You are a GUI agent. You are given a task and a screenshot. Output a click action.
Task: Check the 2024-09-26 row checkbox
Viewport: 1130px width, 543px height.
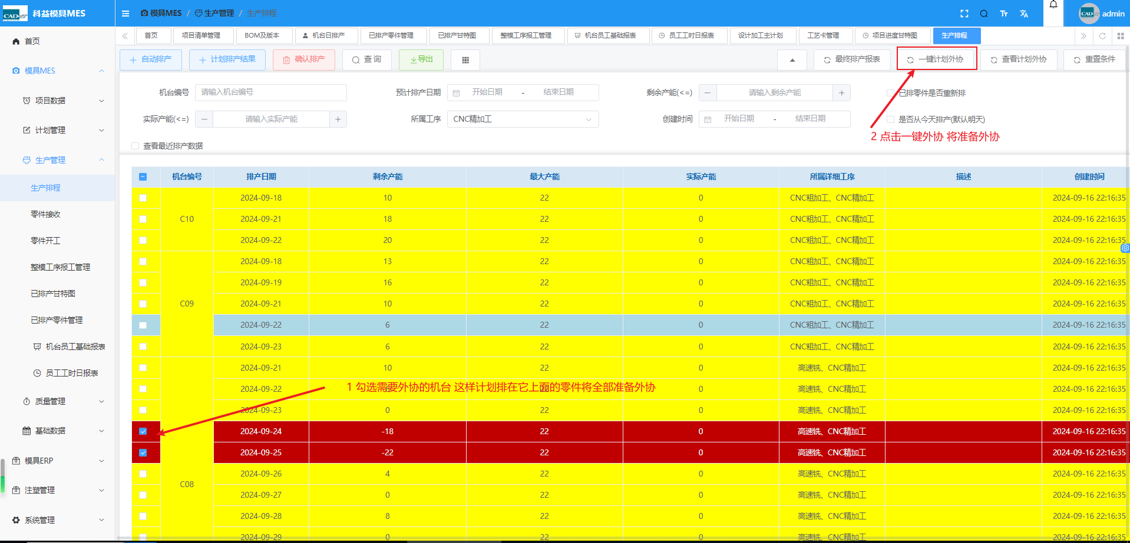[x=143, y=474]
